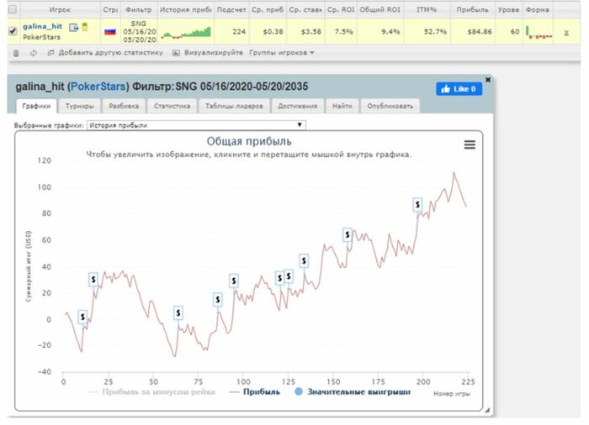Sort by the Ср. ROI column header
The height and width of the screenshot is (425, 589).
(x=340, y=10)
